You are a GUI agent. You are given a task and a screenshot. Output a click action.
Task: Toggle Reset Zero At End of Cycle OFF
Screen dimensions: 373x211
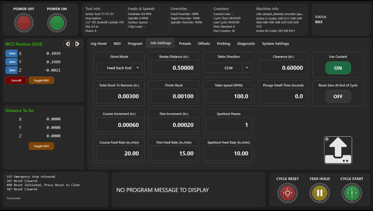pos(338,96)
